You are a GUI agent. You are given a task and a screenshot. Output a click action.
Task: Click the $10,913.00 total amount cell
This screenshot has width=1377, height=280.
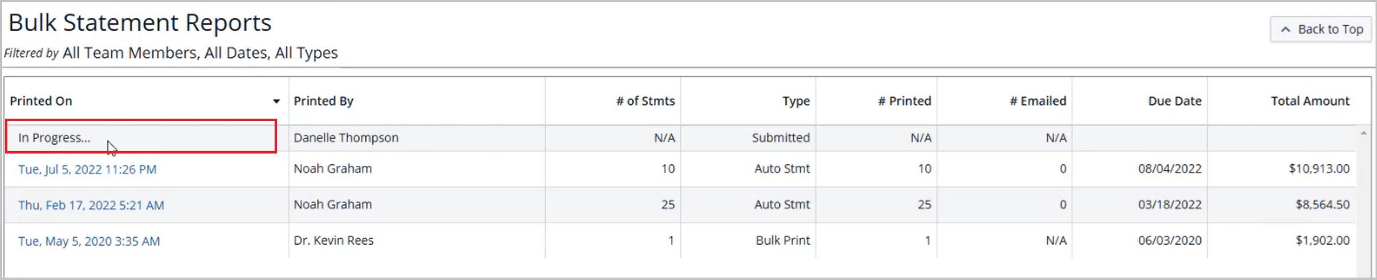click(1319, 169)
